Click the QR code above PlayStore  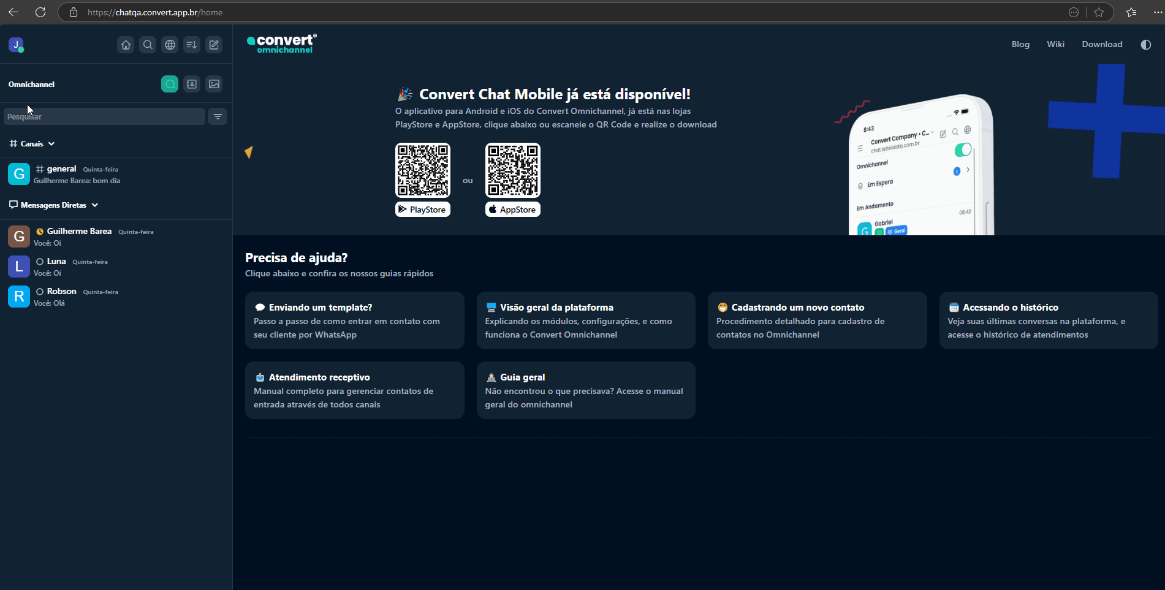coord(423,170)
